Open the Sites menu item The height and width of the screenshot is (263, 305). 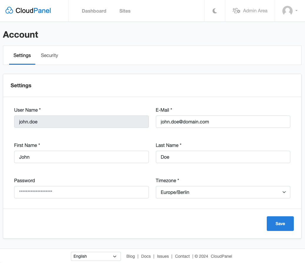(x=125, y=11)
